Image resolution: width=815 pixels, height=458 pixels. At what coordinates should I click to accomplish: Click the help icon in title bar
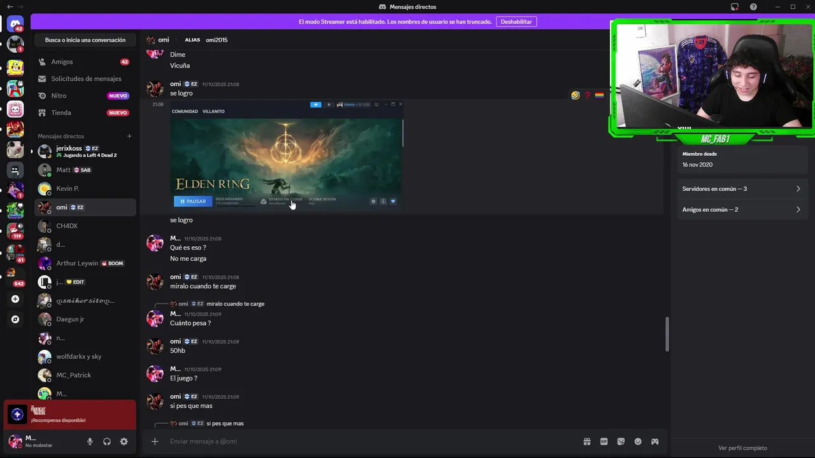coord(753,7)
